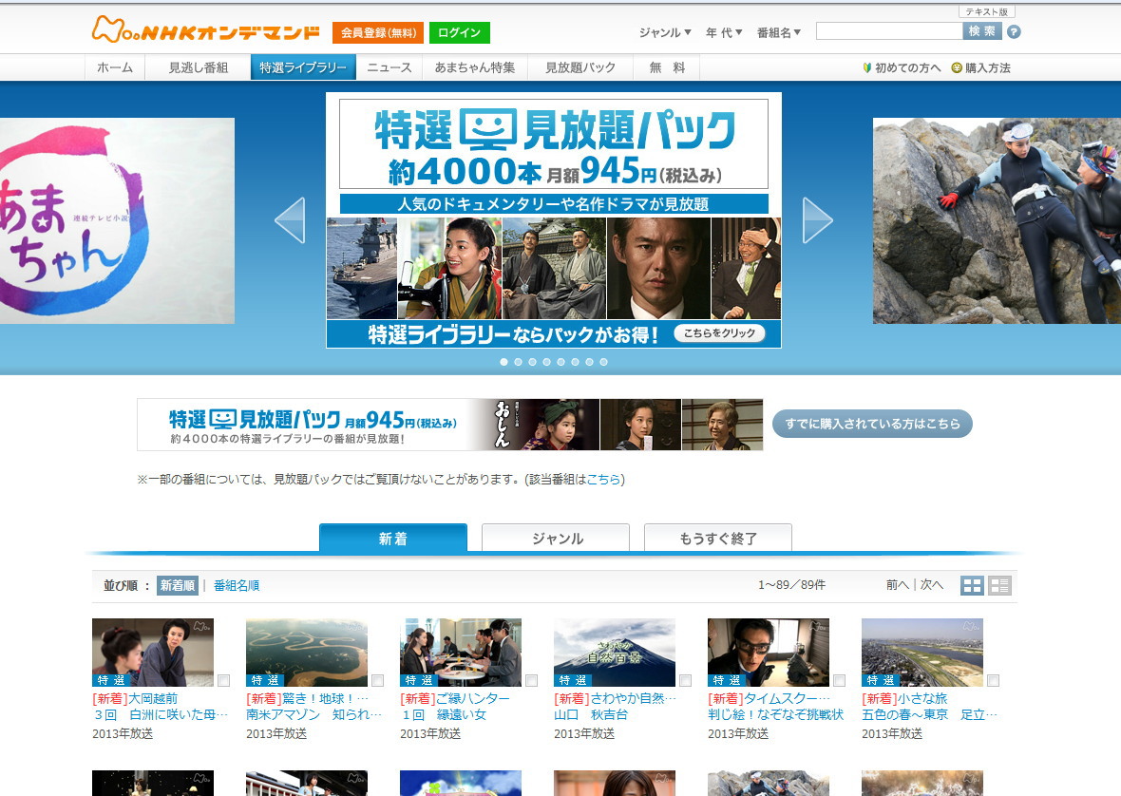Viewport: 1121px width, 796px height.
Task: Open [新着]小さな旅 title link
Action: tap(904, 698)
